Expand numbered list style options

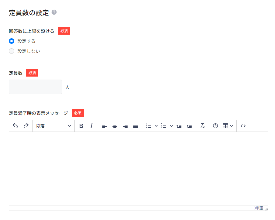[171, 126]
